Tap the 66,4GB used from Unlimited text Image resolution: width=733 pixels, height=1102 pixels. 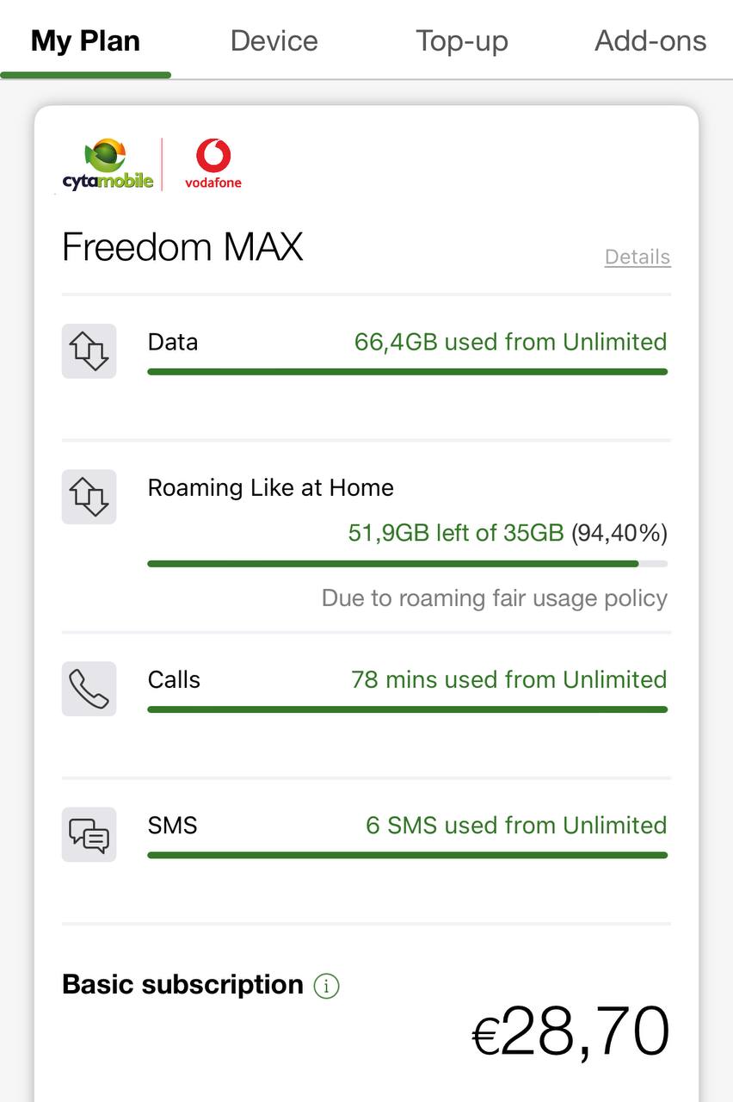[x=511, y=342]
